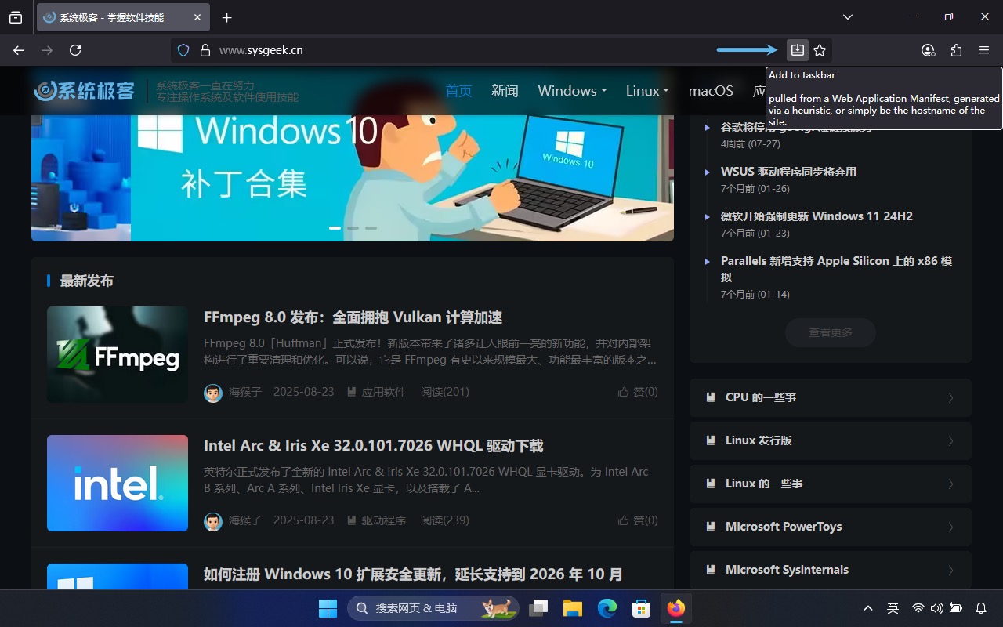Open tracking protection shield info
Screen dimensions: 1003x627
[183, 50]
